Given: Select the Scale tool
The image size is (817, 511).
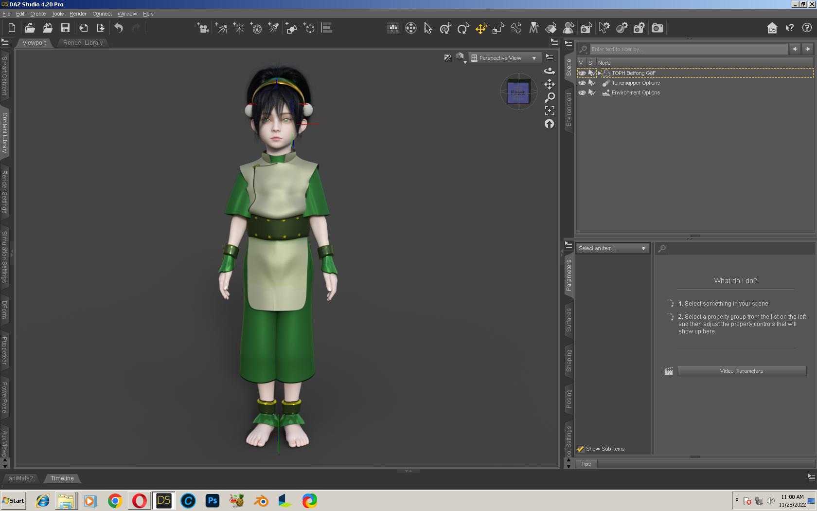Looking at the screenshot, I should 498,28.
